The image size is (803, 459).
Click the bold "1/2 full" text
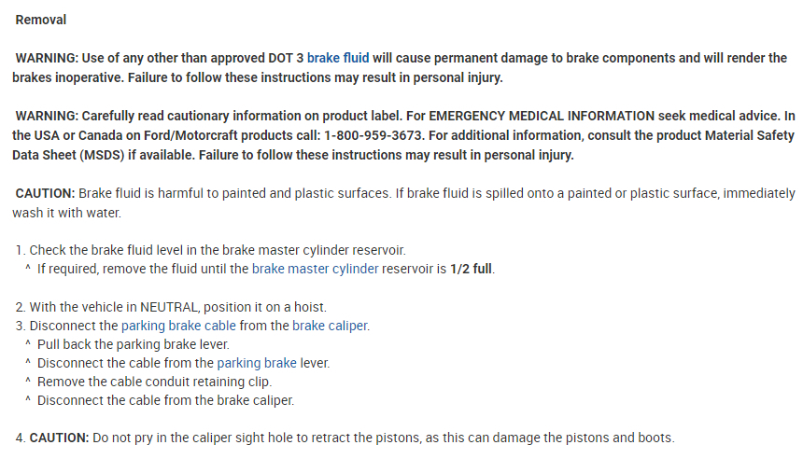(x=472, y=270)
